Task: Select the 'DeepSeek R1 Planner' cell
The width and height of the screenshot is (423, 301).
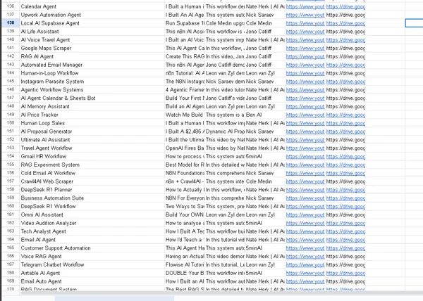Action: coord(92,190)
